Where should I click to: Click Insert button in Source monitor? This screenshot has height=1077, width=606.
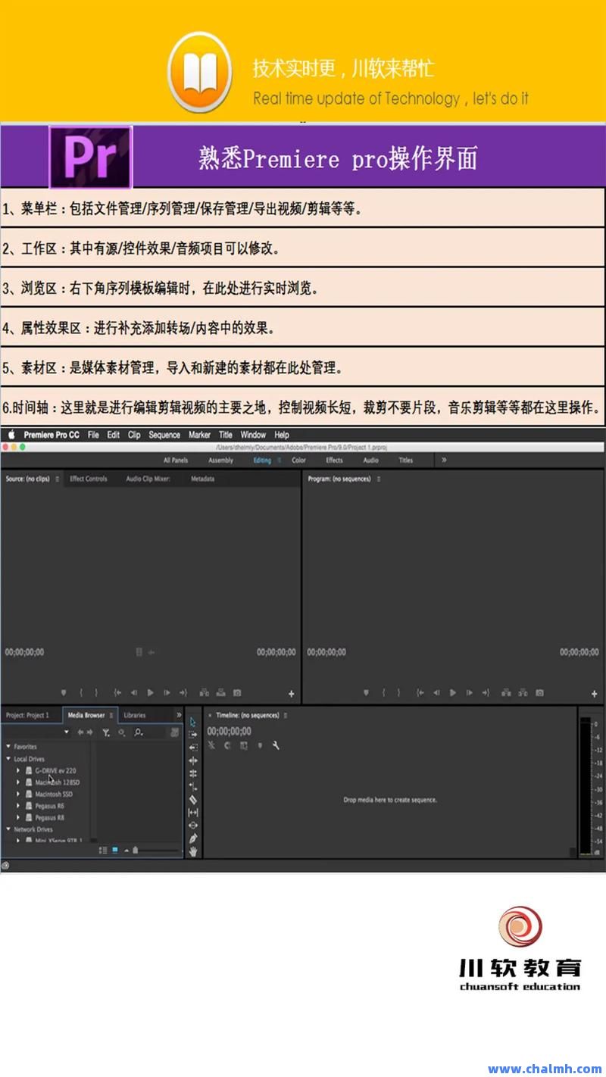204,692
